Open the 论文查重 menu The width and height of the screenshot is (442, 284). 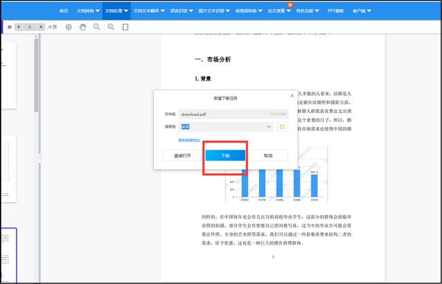click(x=279, y=11)
